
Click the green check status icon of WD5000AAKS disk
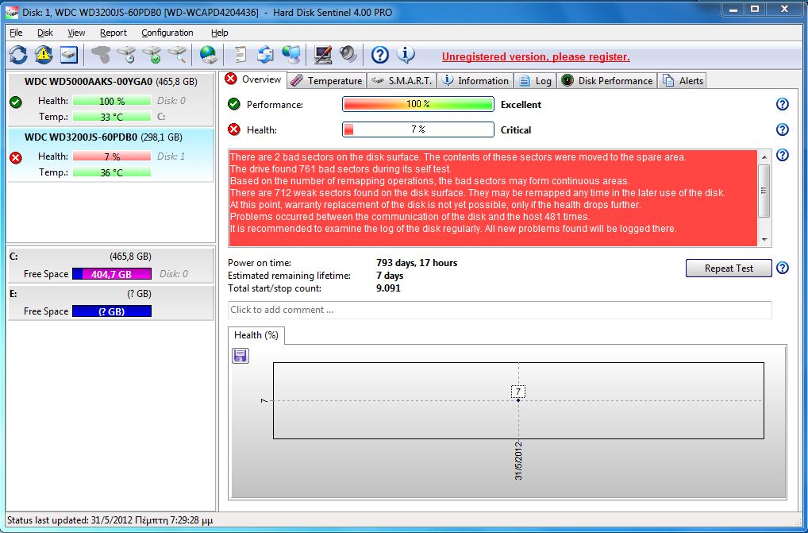click(x=16, y=102)
